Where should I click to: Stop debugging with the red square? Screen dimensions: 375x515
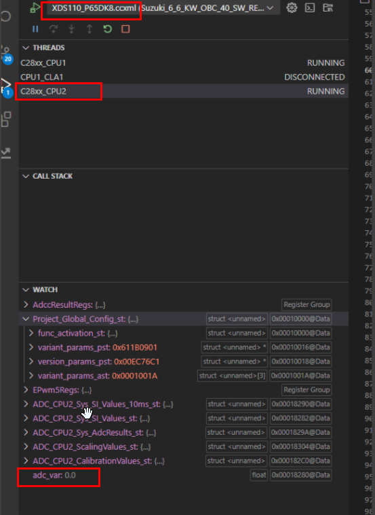[x=125, y=29]
